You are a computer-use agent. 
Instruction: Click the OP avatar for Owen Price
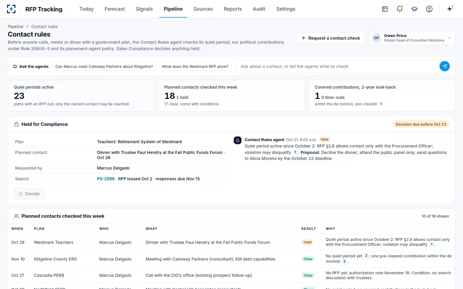point(376,38)
